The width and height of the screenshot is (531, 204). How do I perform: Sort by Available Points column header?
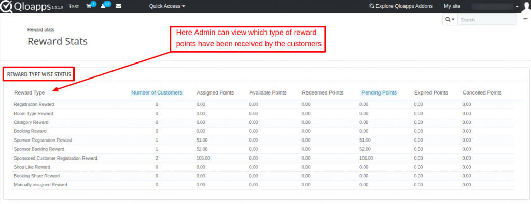click(x=268, y=93)
